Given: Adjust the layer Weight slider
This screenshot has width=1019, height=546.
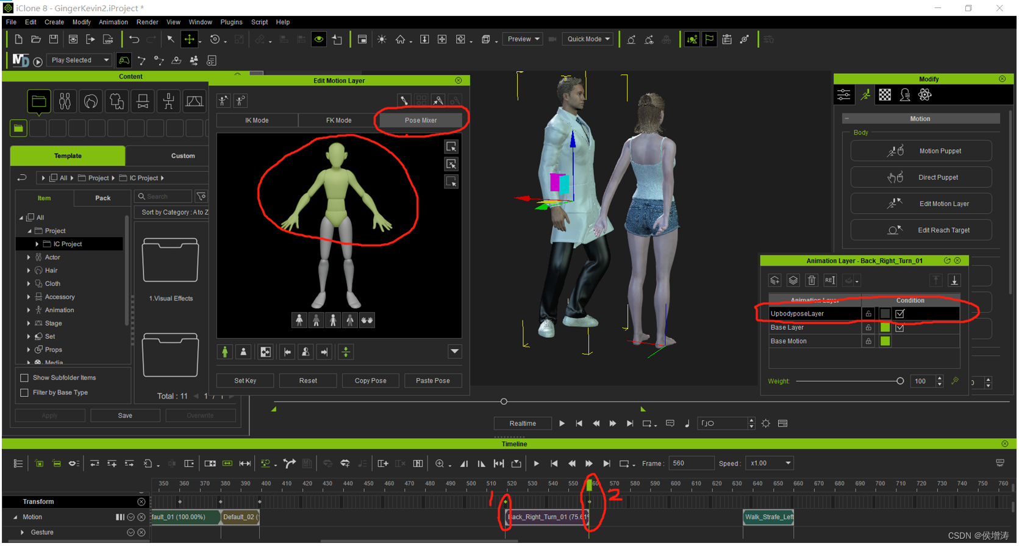Looking at the screenshot, I should (900, 381).
